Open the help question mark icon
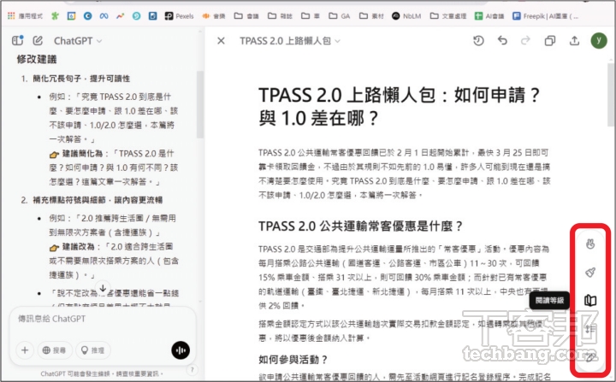Viewport: 616px width, 382px height. point(192,369)
